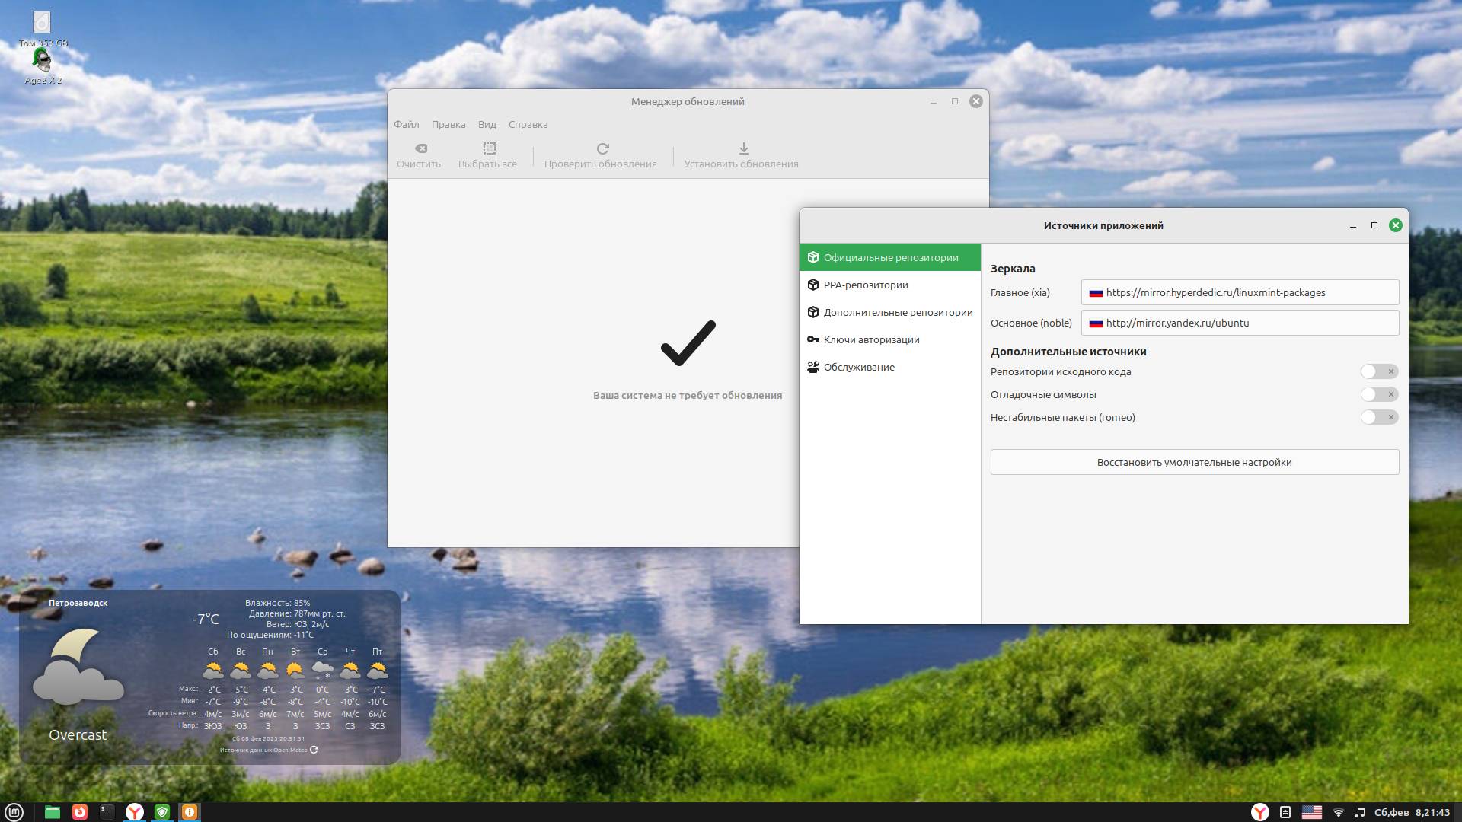Enable 'Репозитории исходного кода' toggle
The height and width of the screenshot is (822, 1462).
tap(1371, 372)
